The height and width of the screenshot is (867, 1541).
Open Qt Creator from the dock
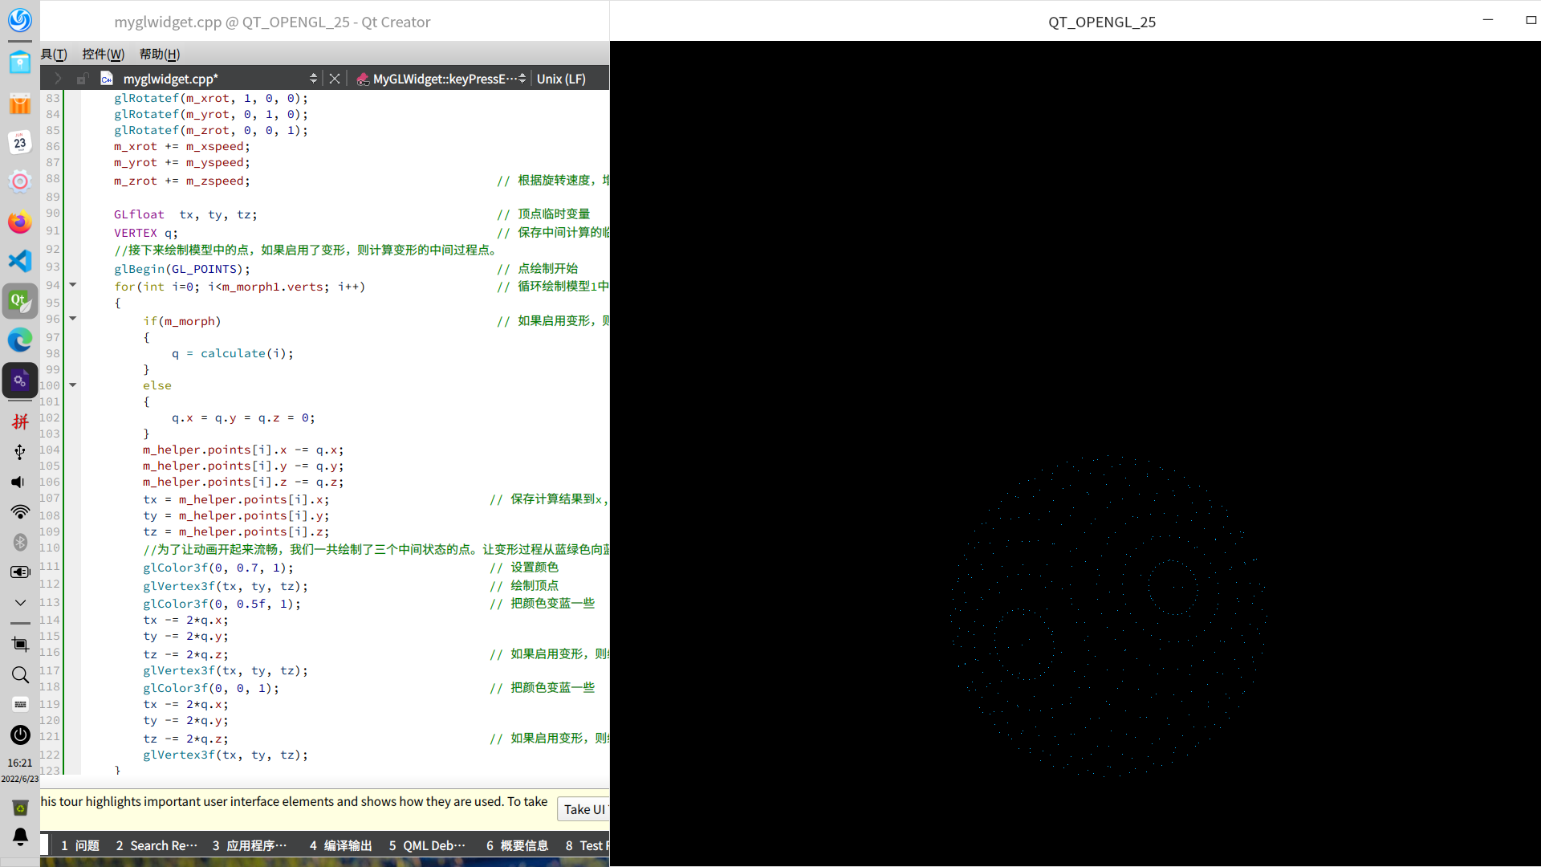(20, 301)
